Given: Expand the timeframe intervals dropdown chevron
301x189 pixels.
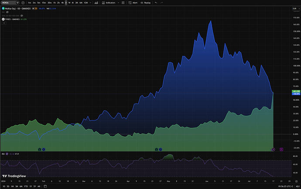Looking at the screenshot, I should click(x=90, y=3).
